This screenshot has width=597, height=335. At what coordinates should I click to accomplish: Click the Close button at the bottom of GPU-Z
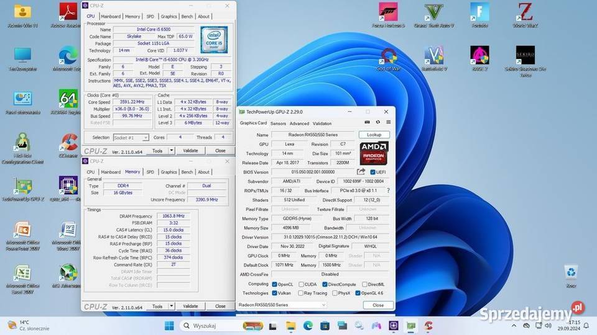tap(378, 305)
